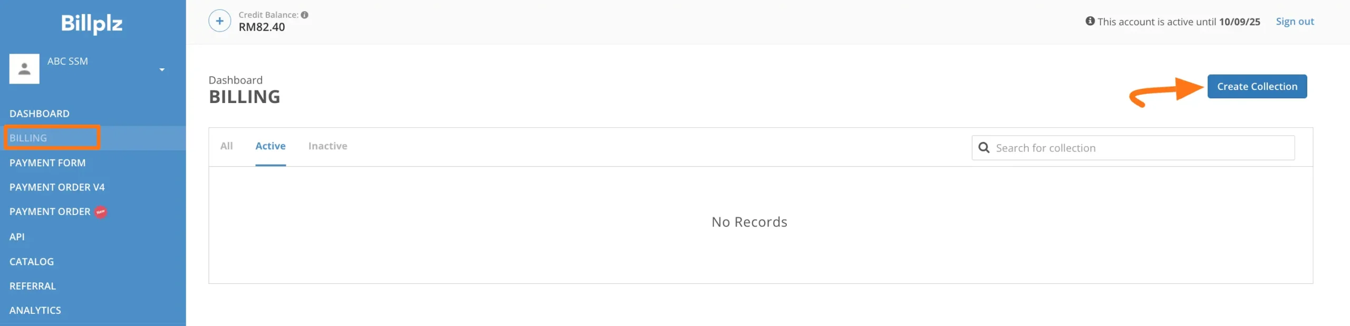
Task: Open the CATALOG sidebar section
Action: pos(32,261)
